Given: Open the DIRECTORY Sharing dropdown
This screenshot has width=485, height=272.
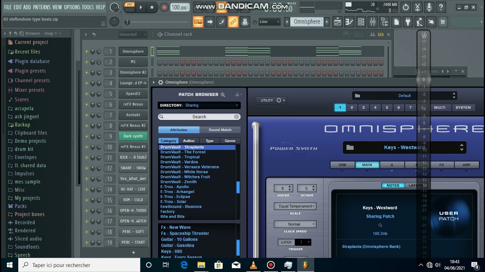Looking at the screenshot, I should [x=199, y=105].
